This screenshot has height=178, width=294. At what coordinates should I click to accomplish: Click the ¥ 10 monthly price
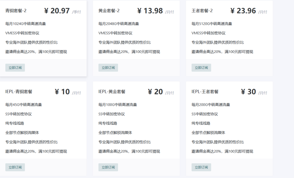tap(62, 92)
